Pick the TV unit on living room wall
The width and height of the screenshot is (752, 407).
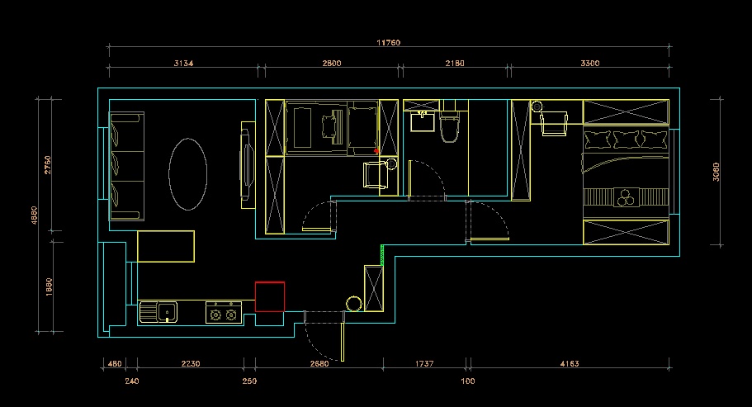coord(246,164)
